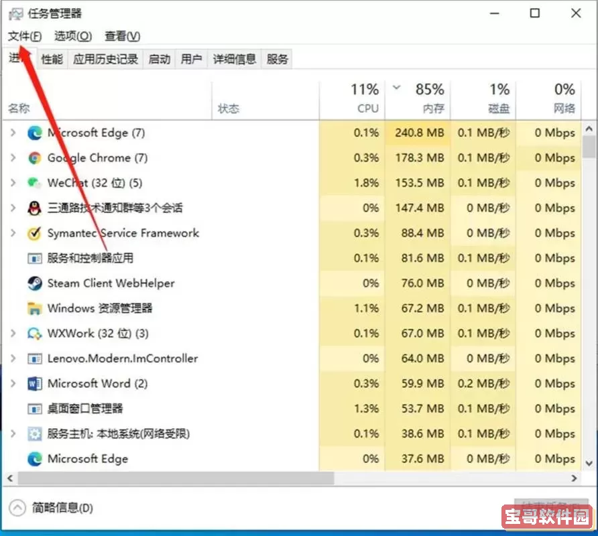
Task: Click the WXWork (32 位) process icon
Action: 35,334
